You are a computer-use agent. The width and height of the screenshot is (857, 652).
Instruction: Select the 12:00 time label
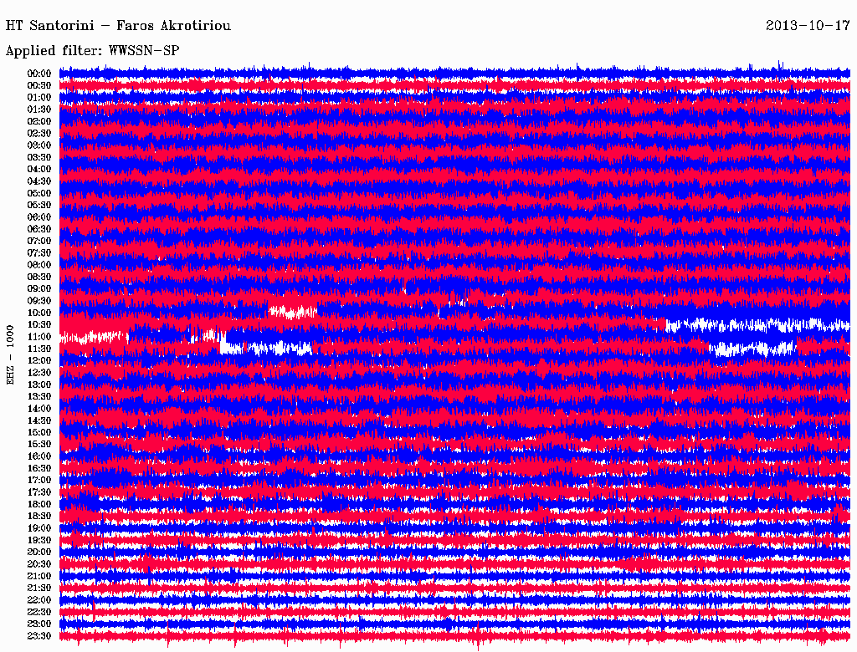[39, 360]
